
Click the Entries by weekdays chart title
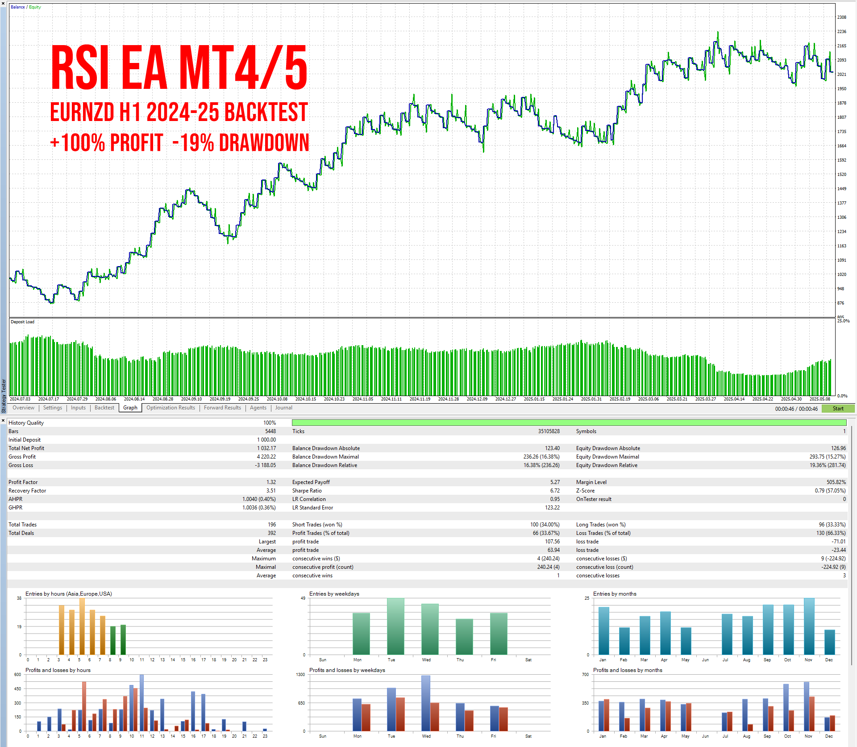pos(334,594)
